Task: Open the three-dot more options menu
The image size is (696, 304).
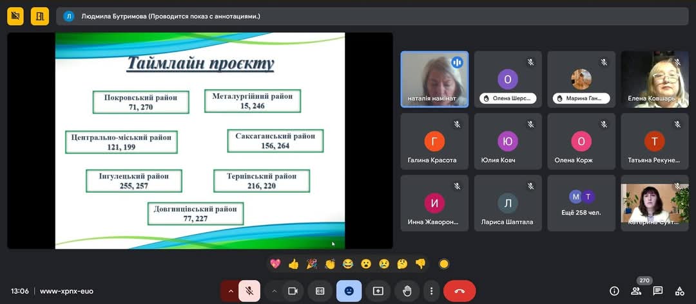Action: [431, 291]
